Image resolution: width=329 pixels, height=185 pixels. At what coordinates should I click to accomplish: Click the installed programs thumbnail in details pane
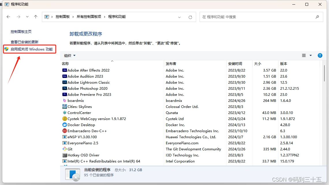pyautogui.click(x=73, y=175)
